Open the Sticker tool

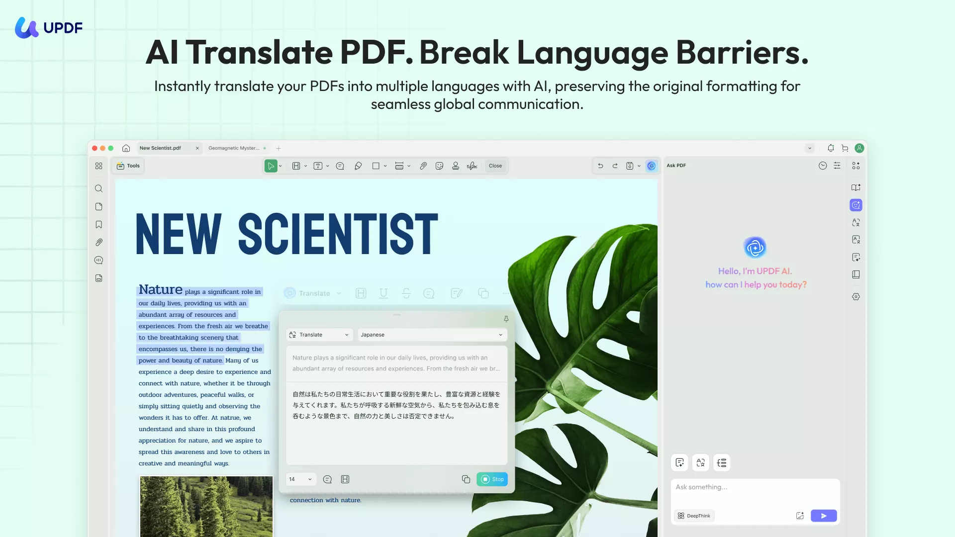[x=440, y=166]
